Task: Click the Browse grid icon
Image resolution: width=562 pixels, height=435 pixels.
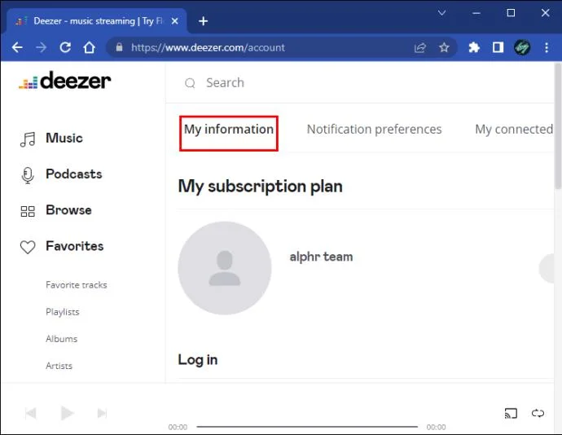Action: tap(28, 211)
